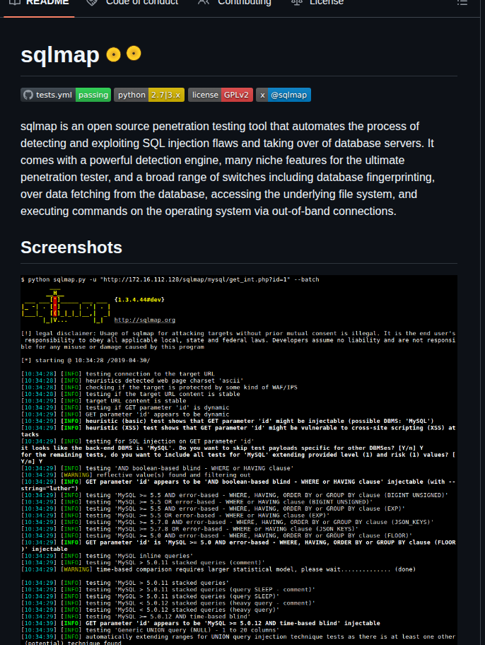Click the http://sqlmap.org link in screenshot

[145, 320]
